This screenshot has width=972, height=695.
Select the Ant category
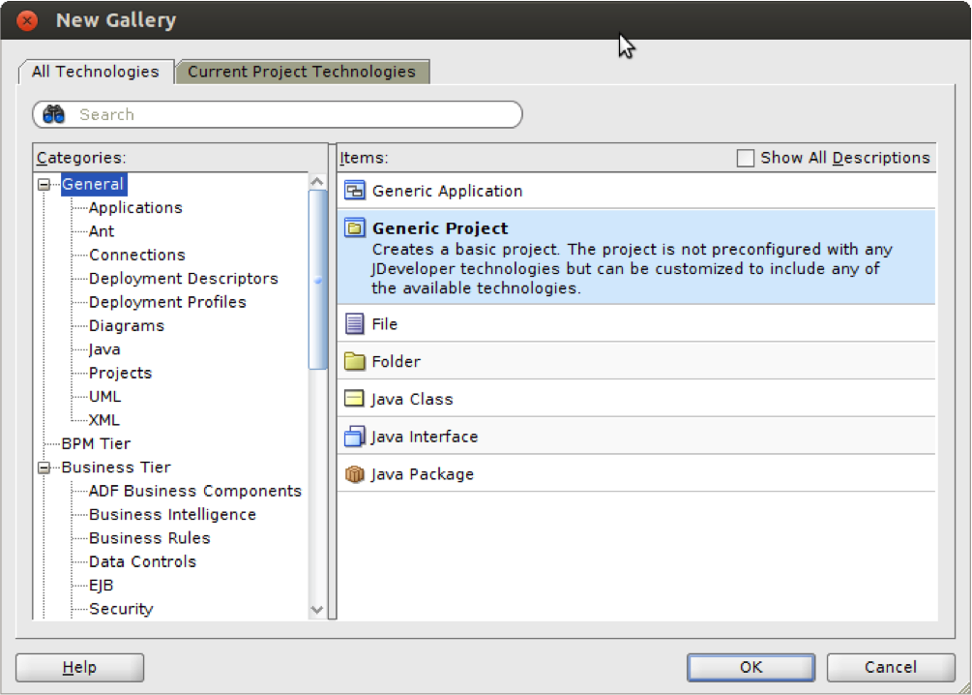point(102,231)
